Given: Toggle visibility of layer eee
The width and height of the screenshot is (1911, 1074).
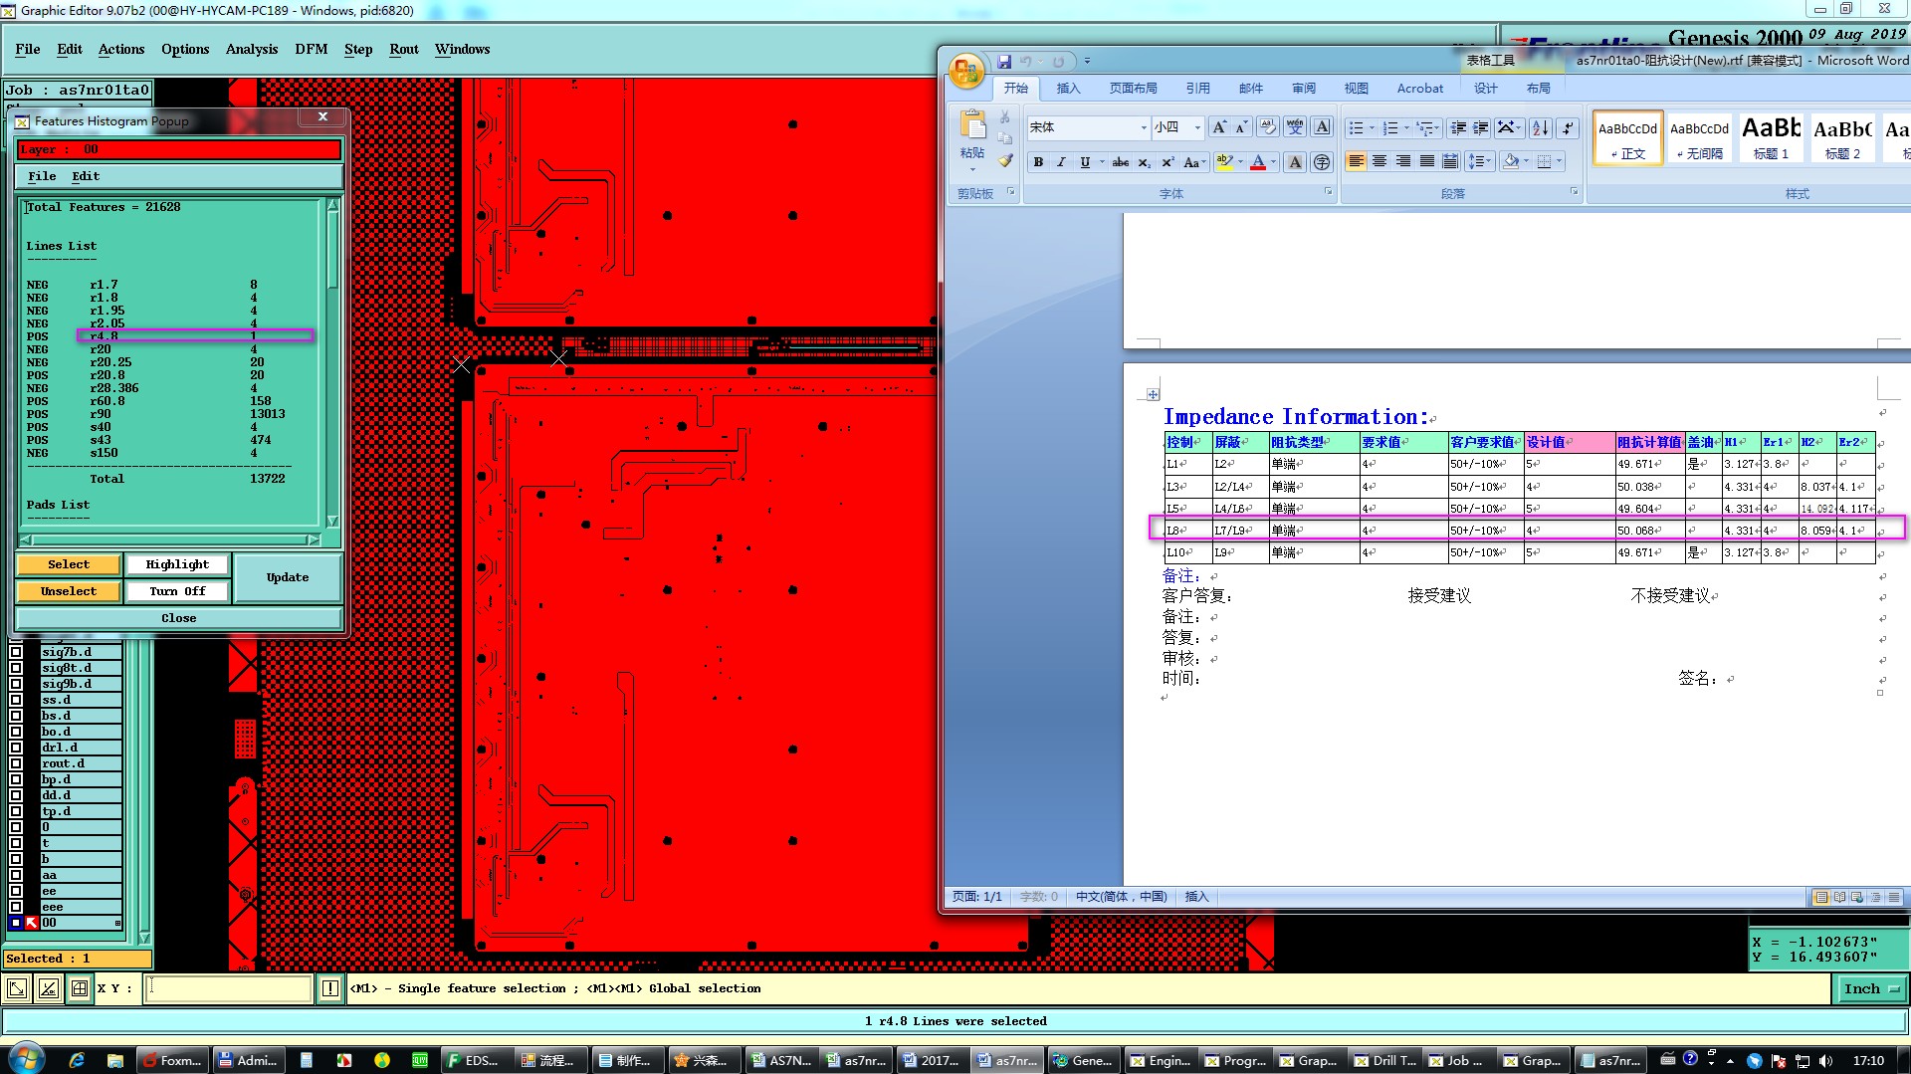Looking at the screenshot, I should 16,907.
